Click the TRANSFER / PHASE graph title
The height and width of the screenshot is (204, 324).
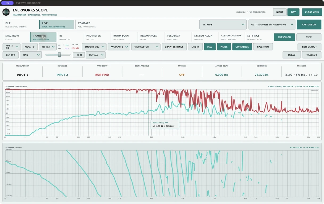point(14,147)
